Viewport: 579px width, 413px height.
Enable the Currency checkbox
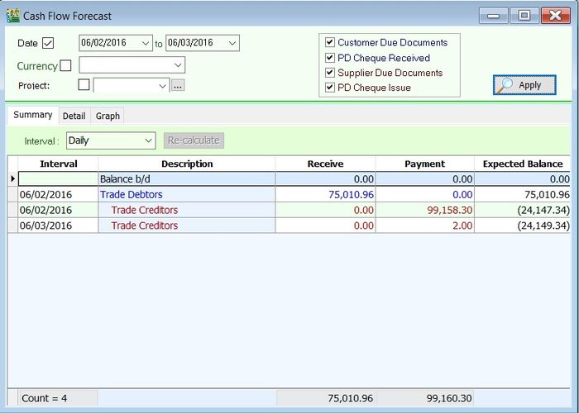(x=66, y=65)
